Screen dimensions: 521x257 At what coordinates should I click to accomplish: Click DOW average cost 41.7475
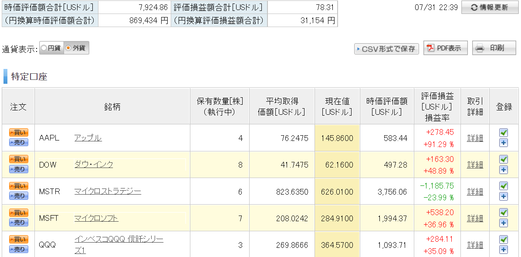tap(295, 165)
